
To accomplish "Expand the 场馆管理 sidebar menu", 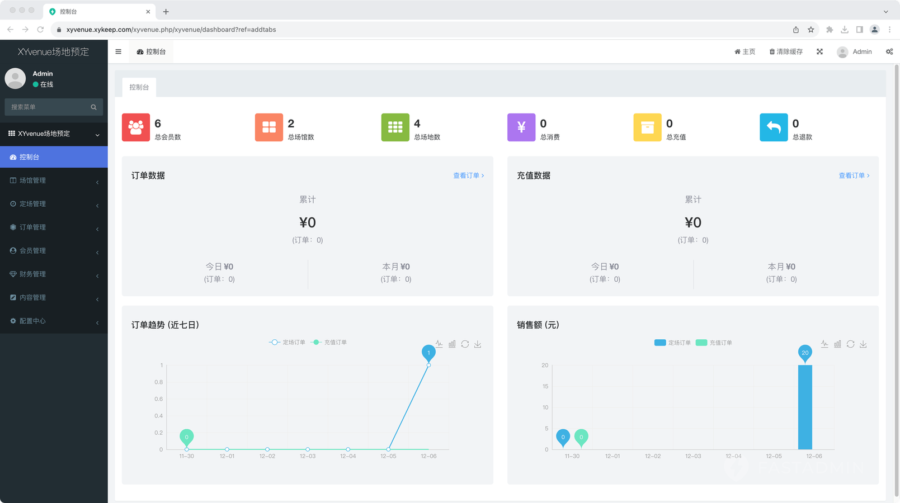I will tap(54, 181).
